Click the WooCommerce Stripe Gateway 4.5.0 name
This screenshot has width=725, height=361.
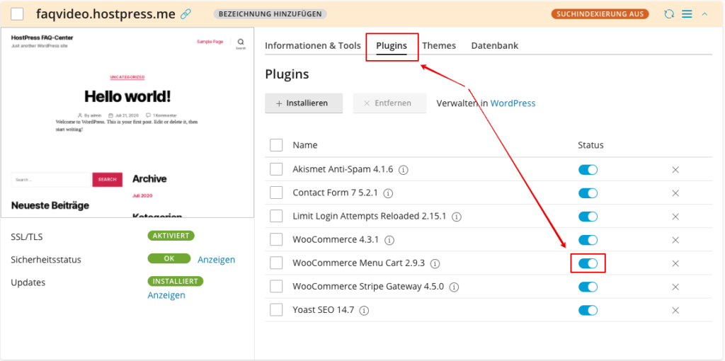tap(368, 287)
